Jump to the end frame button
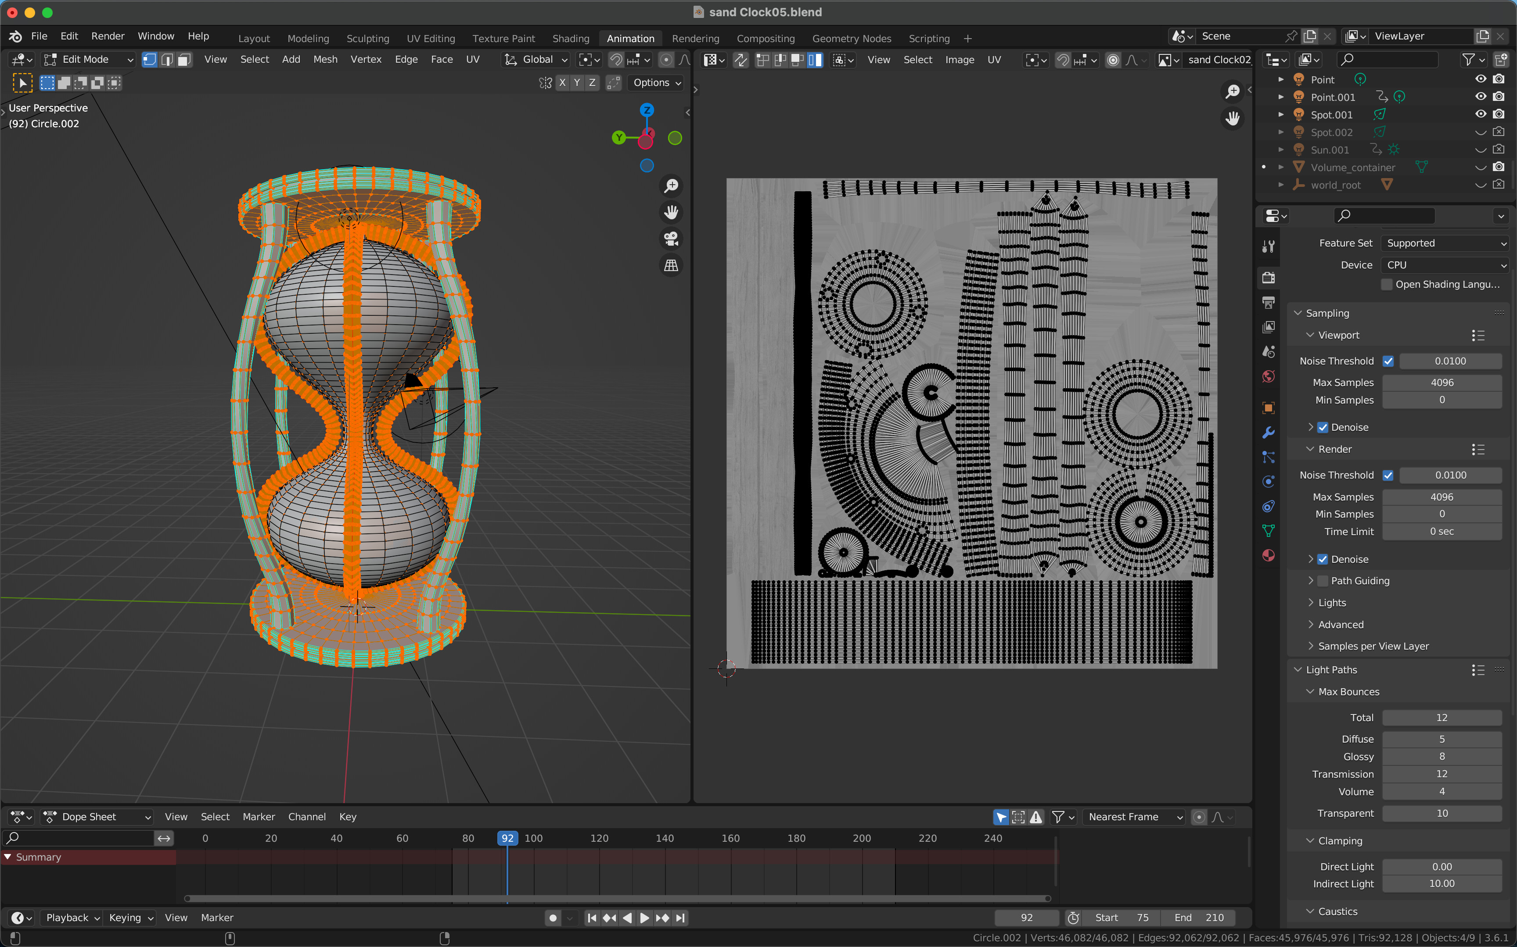 click(x=680, y=918)
